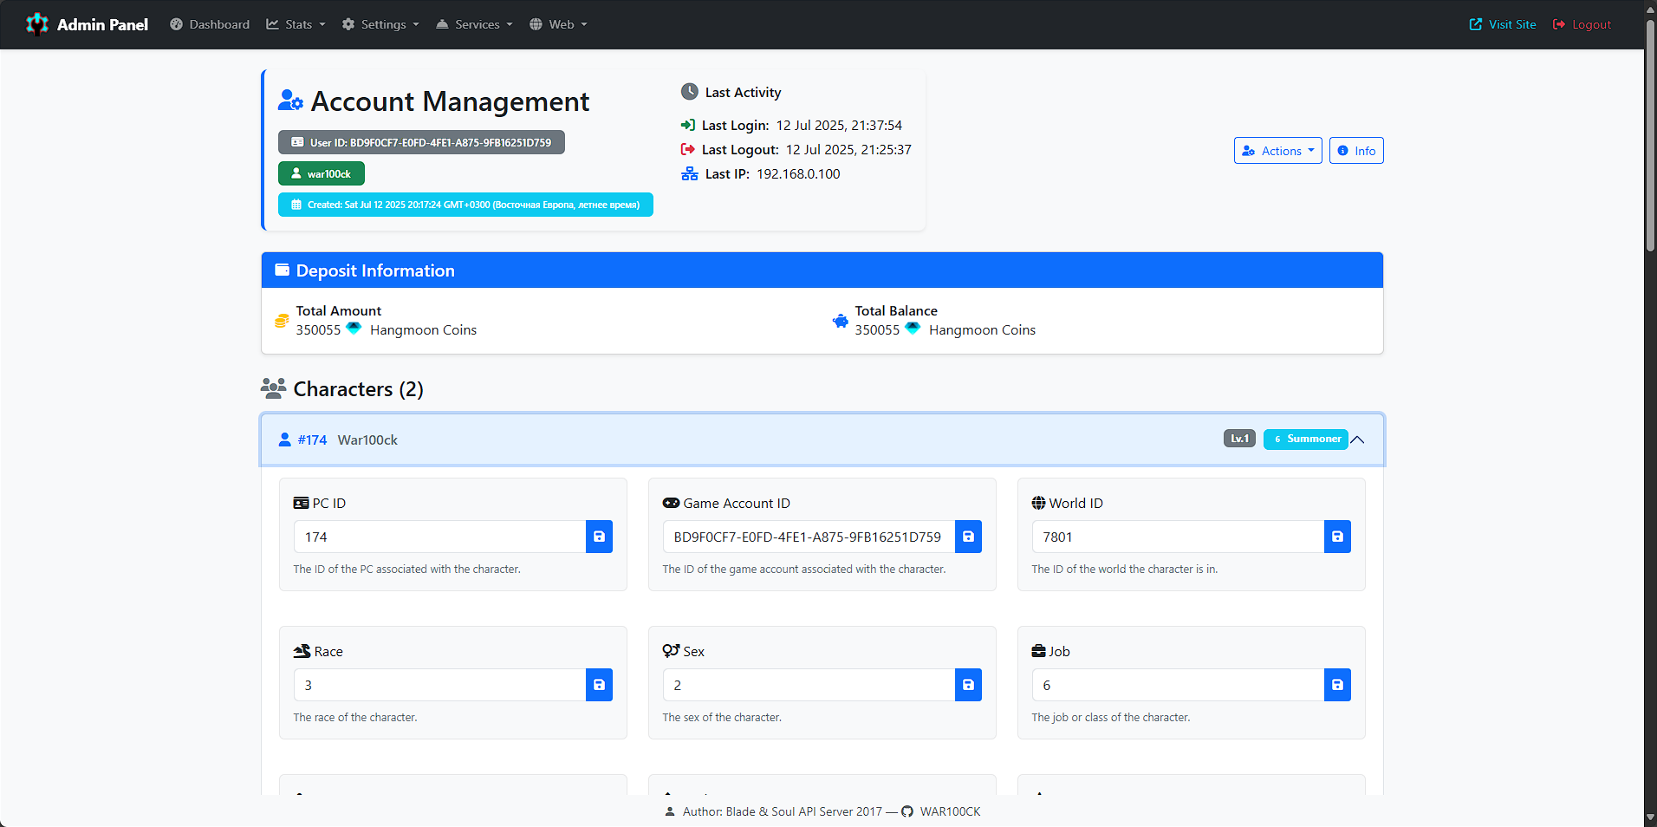Click the Lv.1 level badge

1239,439
